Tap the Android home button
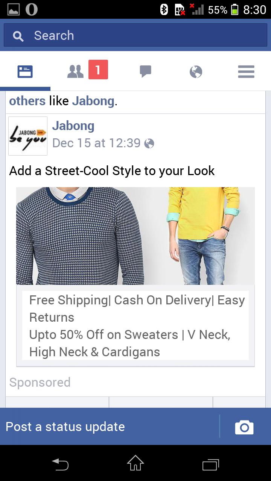The image size is (271, 481). tap(135, 463)
